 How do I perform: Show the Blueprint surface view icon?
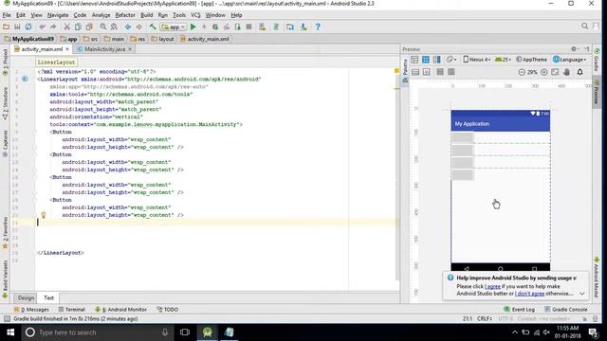point(426,60)
